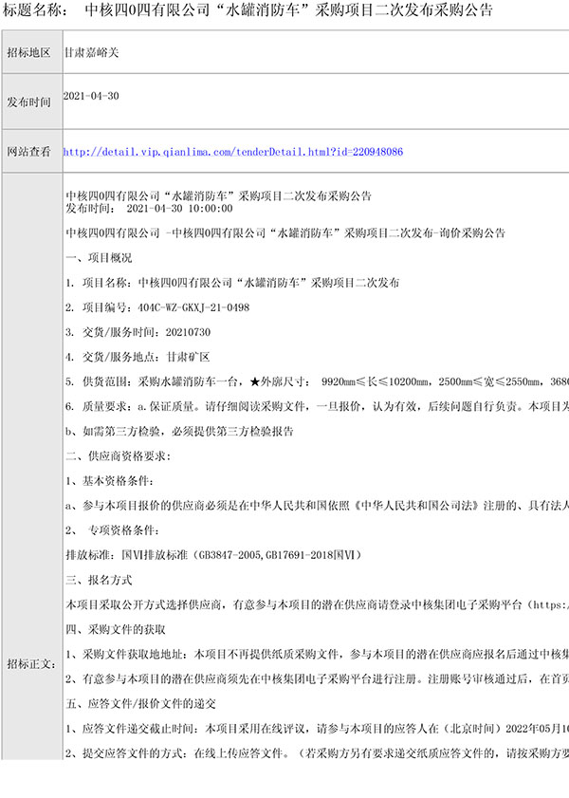
Task: Click the line 1、基本资格条件
Action: [110, 481]
